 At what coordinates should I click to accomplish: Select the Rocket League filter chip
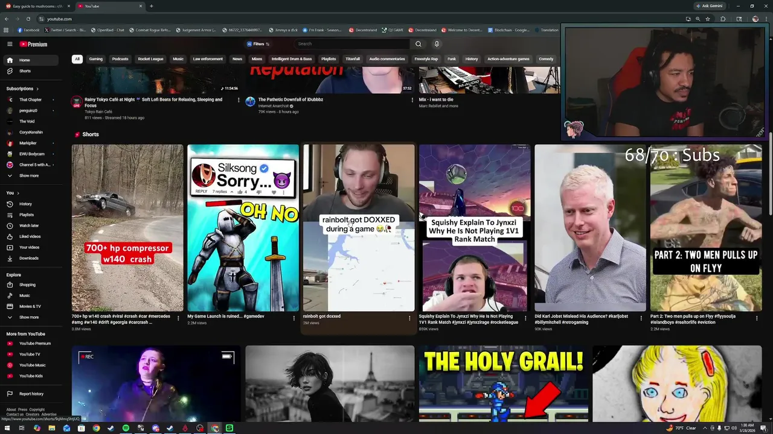click(150, 59)
